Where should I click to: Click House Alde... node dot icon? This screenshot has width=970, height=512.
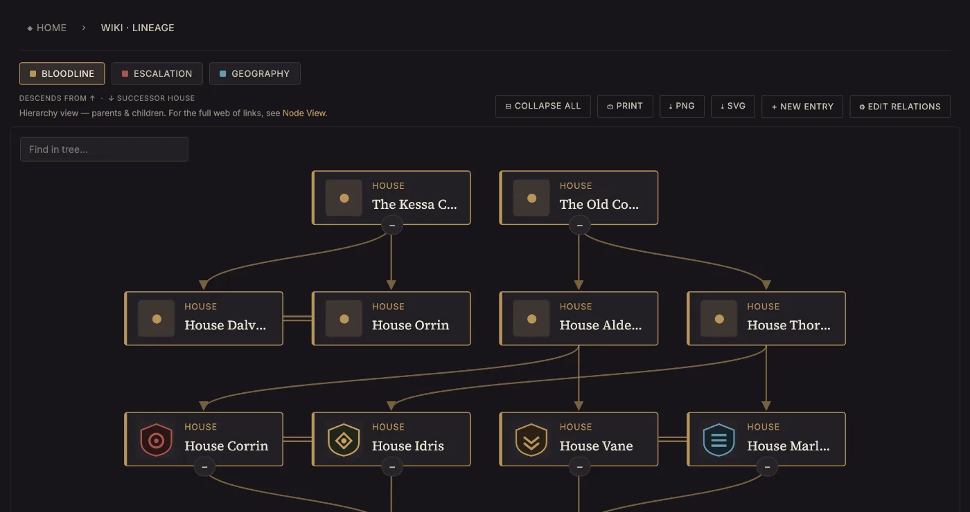(531, 319)
